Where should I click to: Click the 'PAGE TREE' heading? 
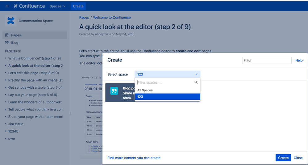(13, 51)
